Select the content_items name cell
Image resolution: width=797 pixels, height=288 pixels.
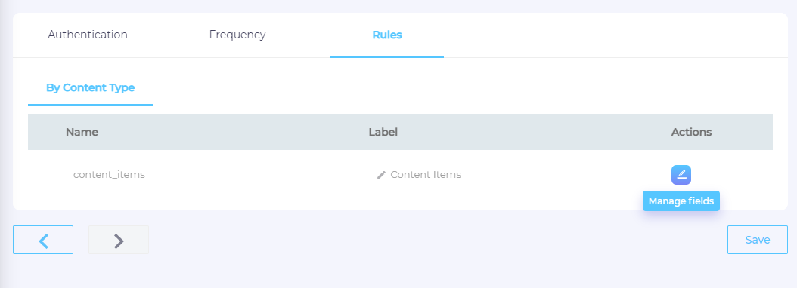click(110, 174)
